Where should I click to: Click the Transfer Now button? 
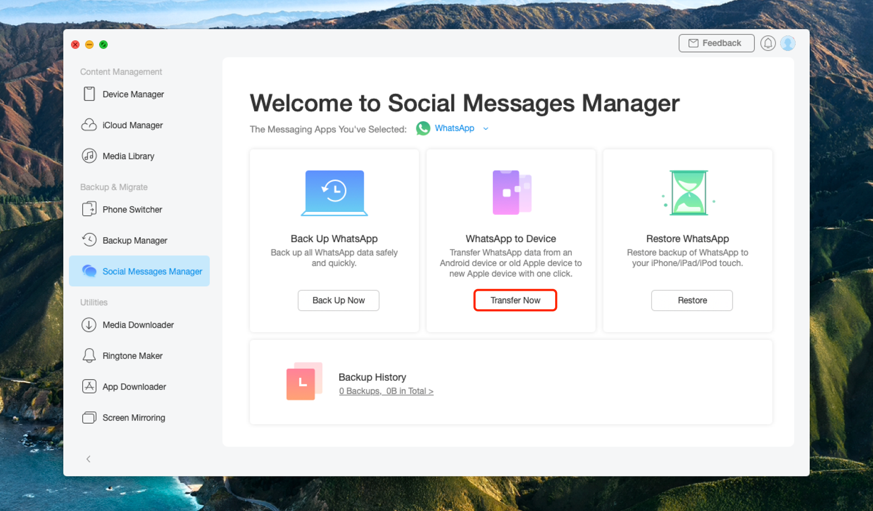click(x=515, y=300)
